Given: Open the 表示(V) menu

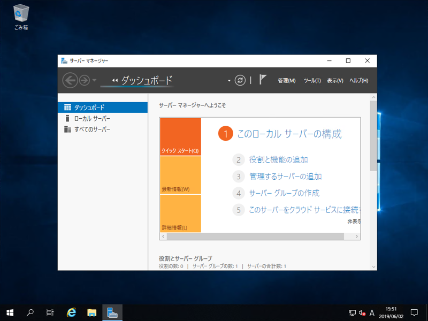Looking at the screenshot, I should click(335, 81).
